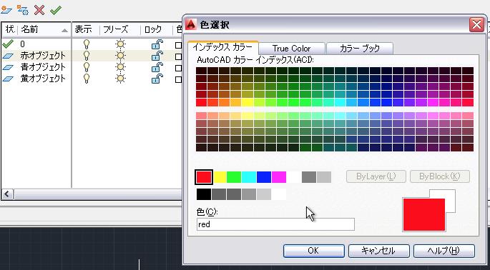The width and height of the screenshot is (490, 270).
Task: Toggle lightbulb visibility for 黄オブジェクト layer
Action: [87, 79]
